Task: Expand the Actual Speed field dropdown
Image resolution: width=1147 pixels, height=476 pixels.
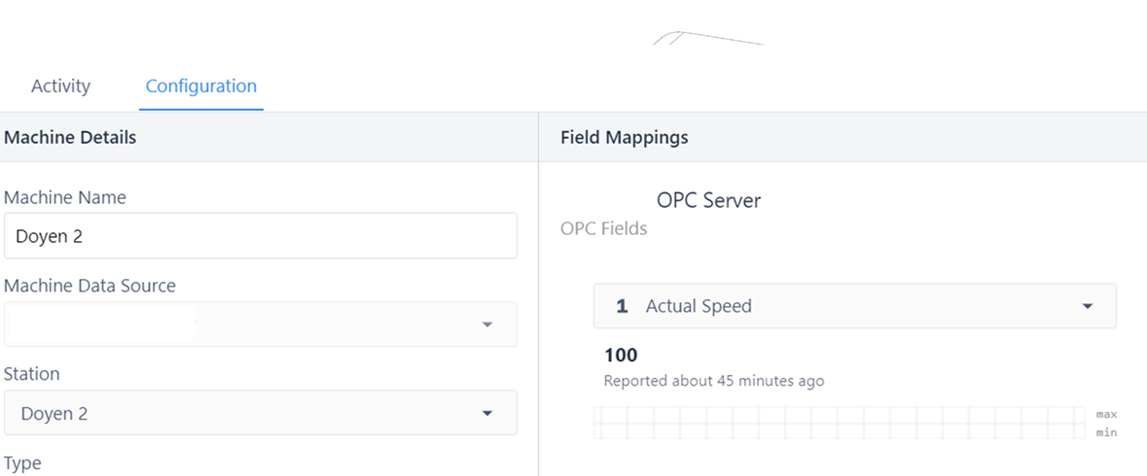Action: click(855, 306)
